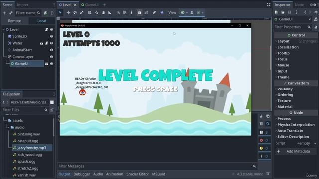Open the Script empty dropdown
Image resolution: width=319 pixels, height=179 pixels.
pos(307,144)
